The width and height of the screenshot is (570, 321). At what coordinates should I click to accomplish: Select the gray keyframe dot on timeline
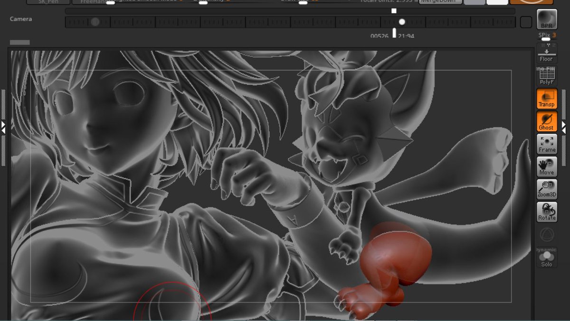[x=95, y=22]
